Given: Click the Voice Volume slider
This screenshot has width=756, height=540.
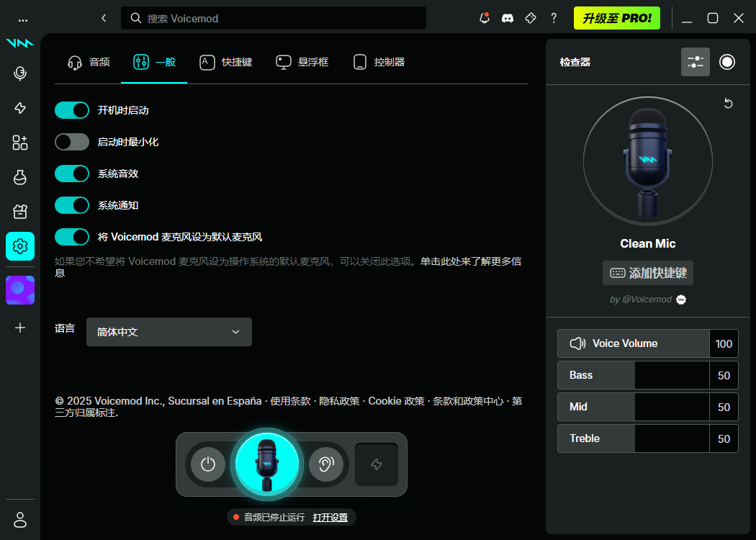Looking at the screenshot, I should coord(634,343).
